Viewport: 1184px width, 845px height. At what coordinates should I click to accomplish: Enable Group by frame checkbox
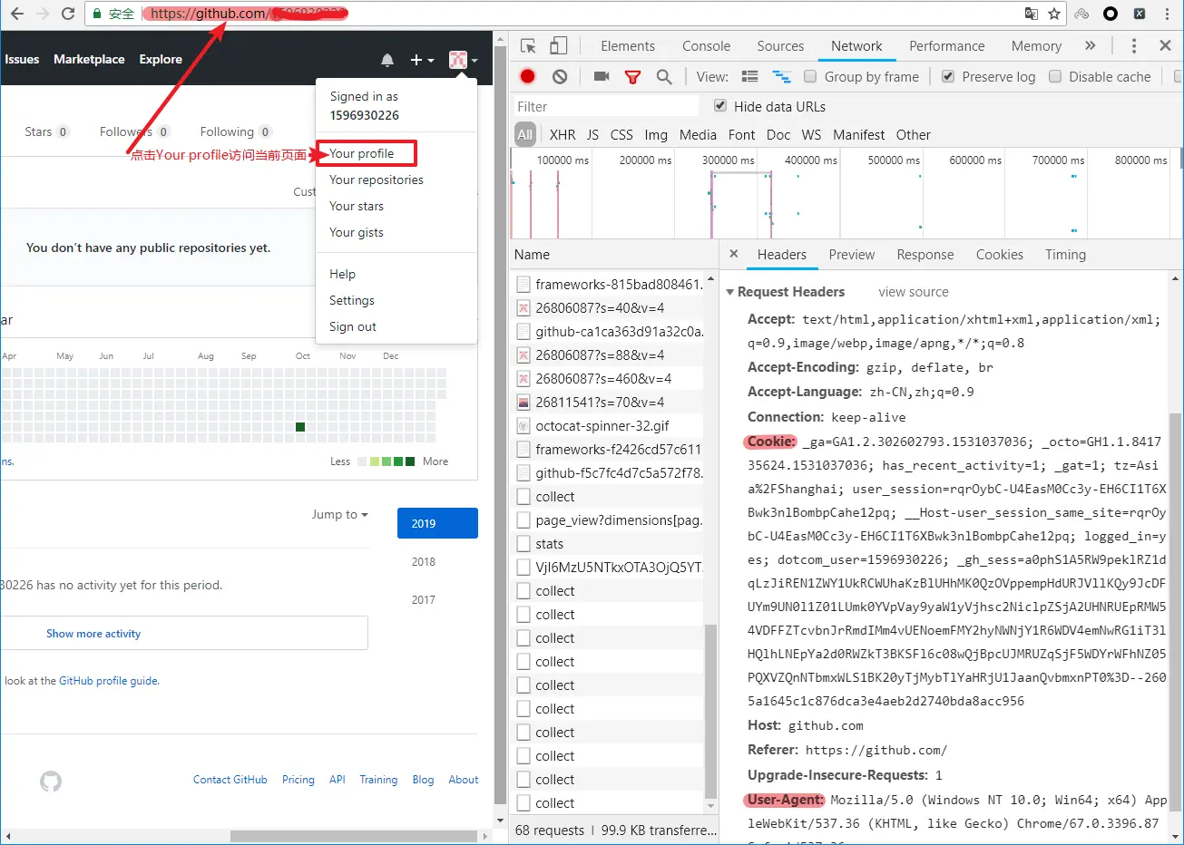coord(810,77)
